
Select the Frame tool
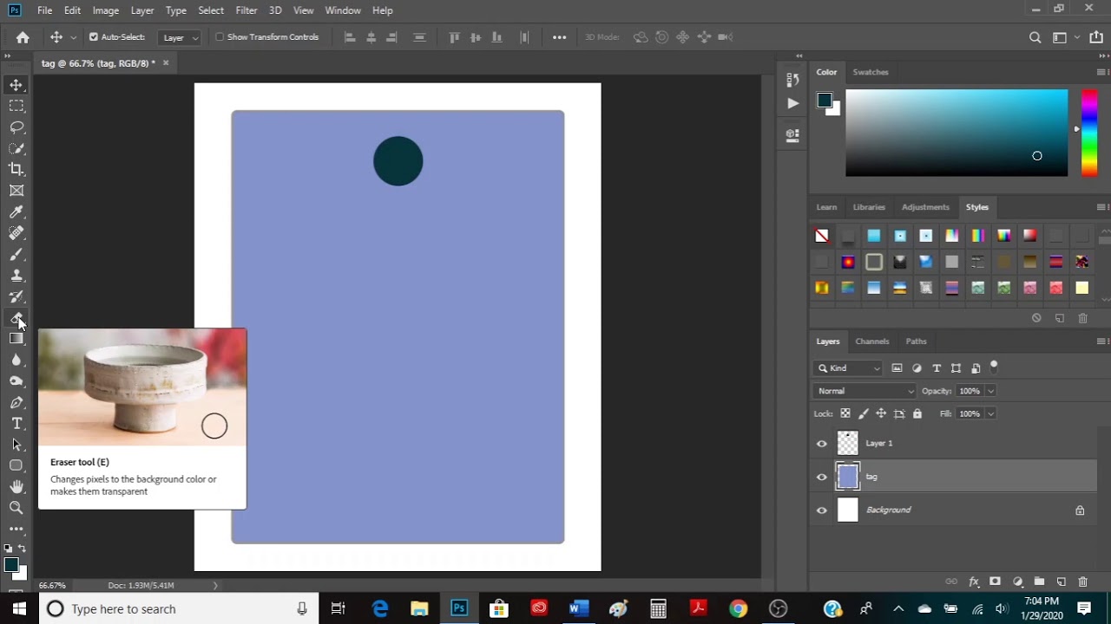coord(16,191)
